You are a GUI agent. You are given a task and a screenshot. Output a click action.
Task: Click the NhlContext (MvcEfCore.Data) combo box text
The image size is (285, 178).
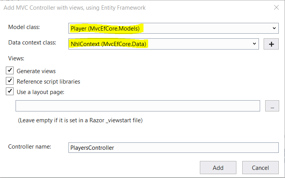click(108, 44)
